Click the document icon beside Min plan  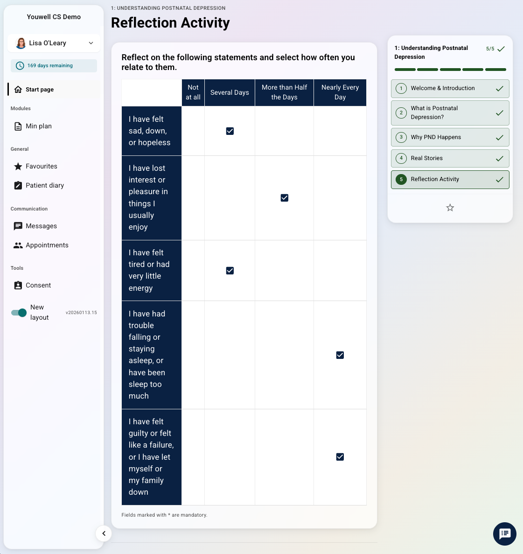pos(18,126)
